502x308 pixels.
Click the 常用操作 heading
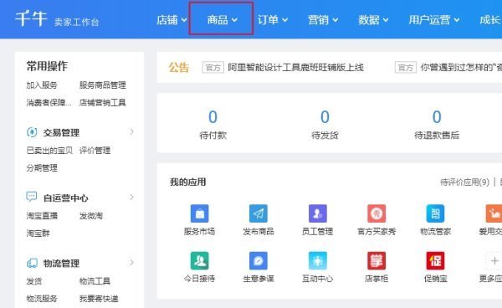point(47,66)
